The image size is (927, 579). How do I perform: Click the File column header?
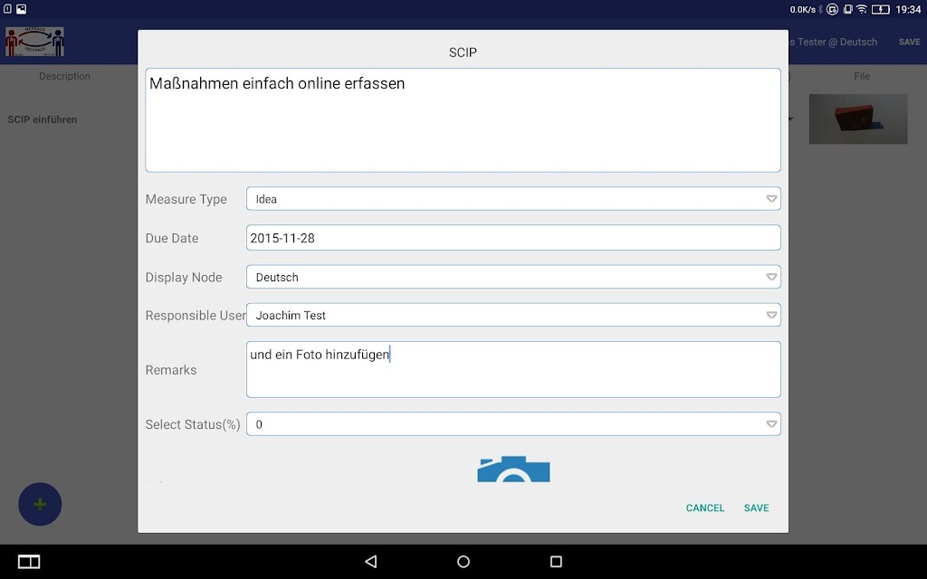tap(862, 76)
